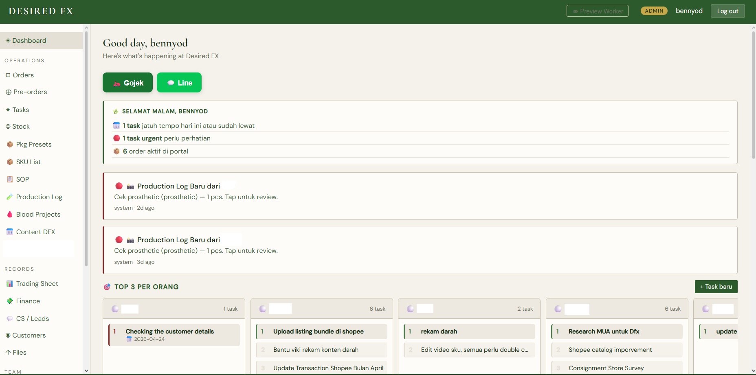This screenshot has height=375, width=756.
Task: Open task 'Research MUA untuk Dfx'
Action: pyautogui.click(x=617, y=331)
